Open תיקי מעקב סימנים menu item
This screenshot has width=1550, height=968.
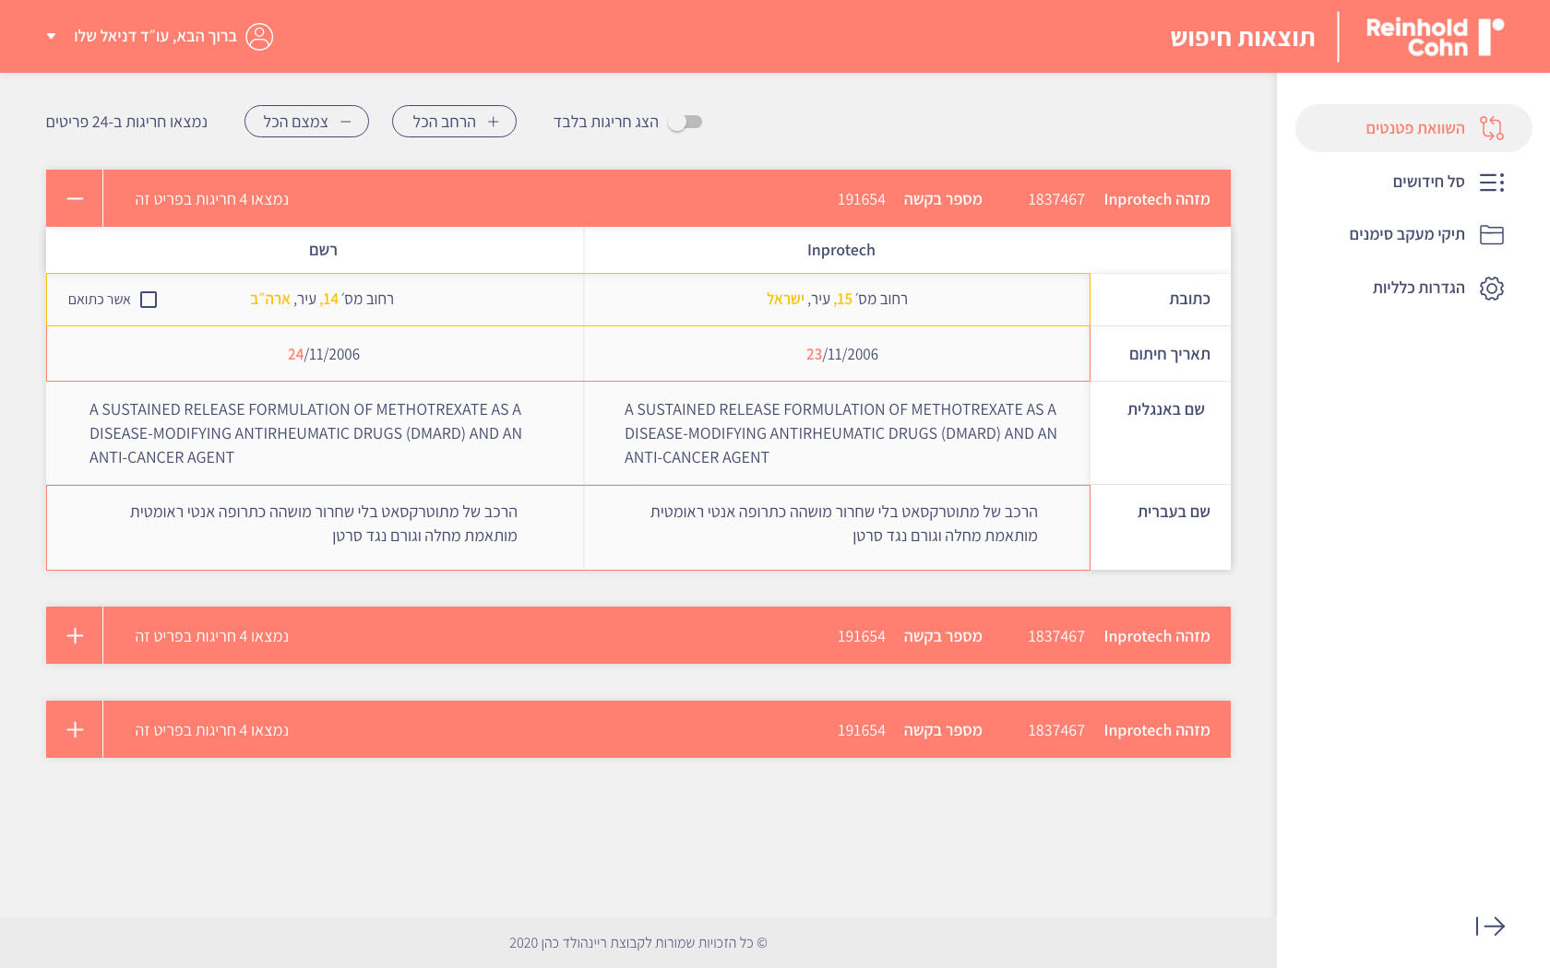tap(1407, 234)
